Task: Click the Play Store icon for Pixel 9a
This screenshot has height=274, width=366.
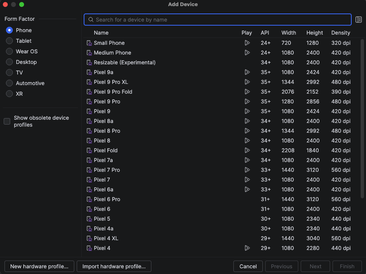Action: pos(247,72)
